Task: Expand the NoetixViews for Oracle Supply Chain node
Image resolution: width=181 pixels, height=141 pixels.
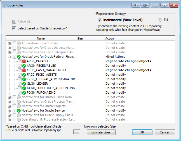Action: (x=9, y=115)
